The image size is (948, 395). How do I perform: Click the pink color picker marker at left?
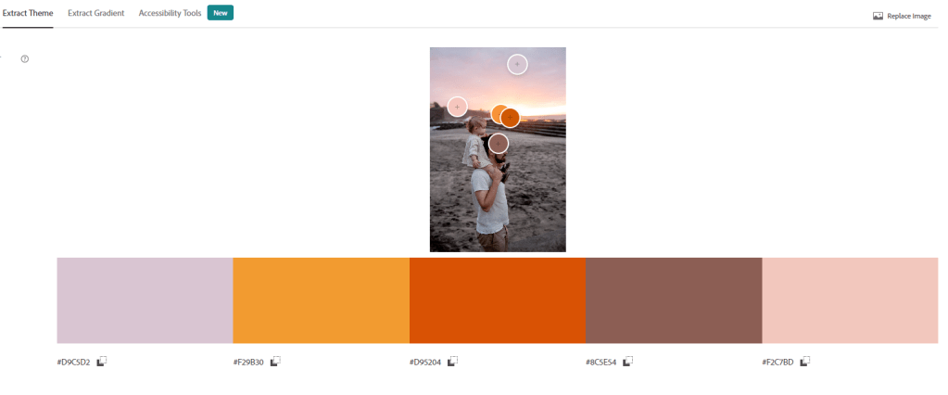tap(457, 107)
